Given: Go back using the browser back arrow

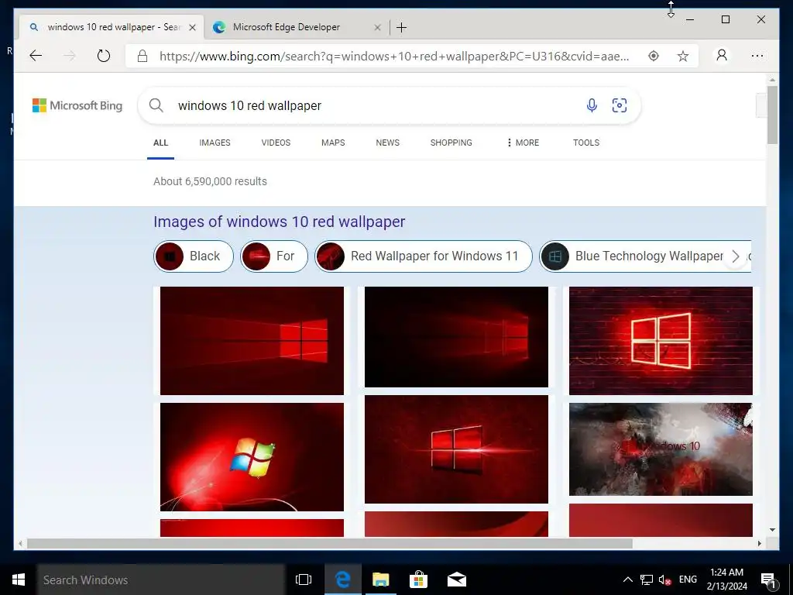Looking at the screenshot, I should [36, 56].
